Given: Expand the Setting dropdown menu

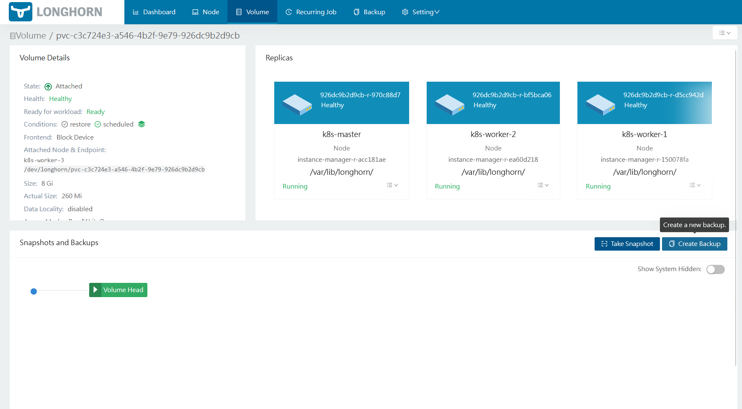Looking at the screenshot, I should coord(421,12).
